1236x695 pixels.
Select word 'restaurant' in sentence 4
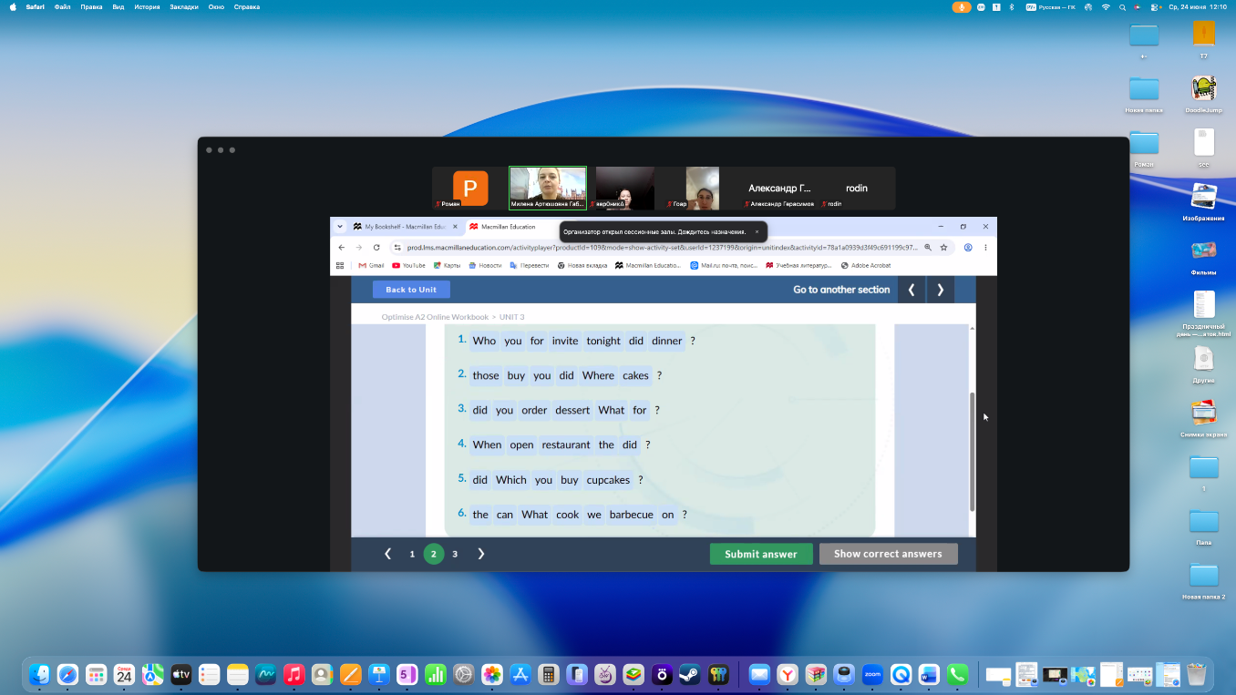(566, 445)
